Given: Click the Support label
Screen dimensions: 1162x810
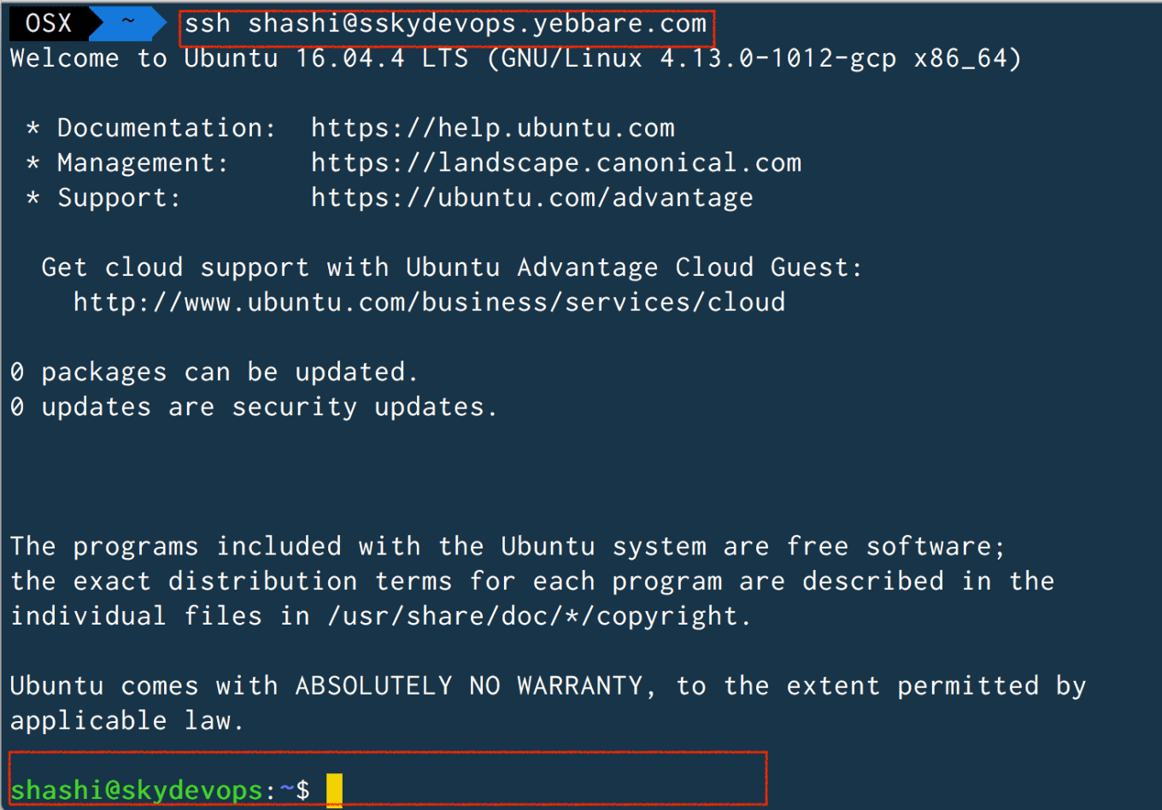Looking at the screenshot, I should [x=119, y=198].
